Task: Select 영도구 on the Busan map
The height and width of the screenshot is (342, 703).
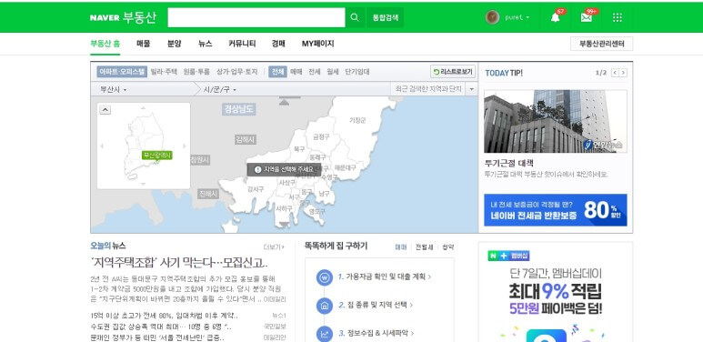Action: click(x=317, y=211)
